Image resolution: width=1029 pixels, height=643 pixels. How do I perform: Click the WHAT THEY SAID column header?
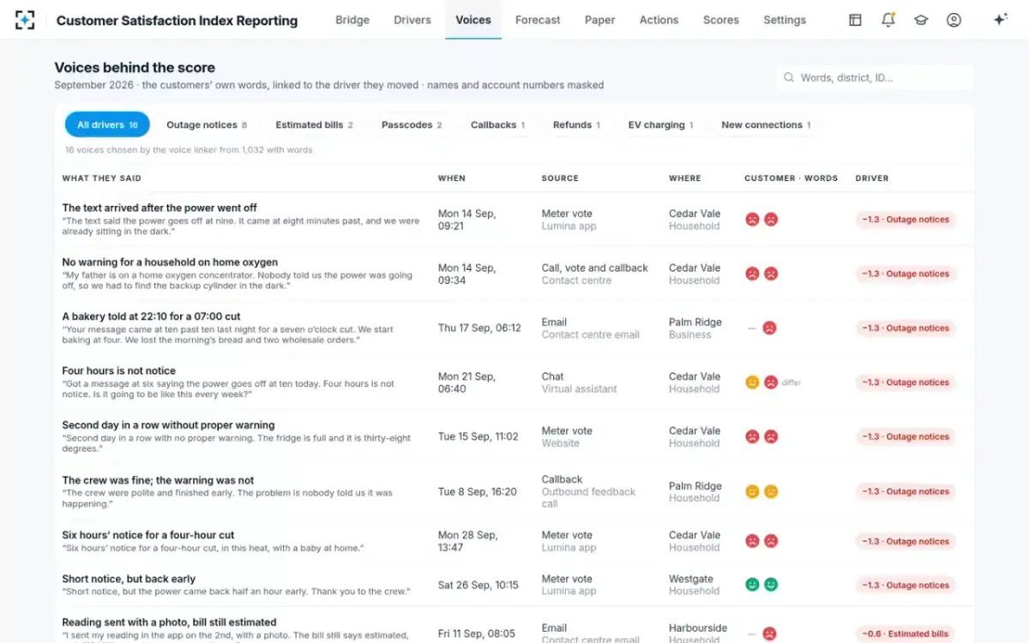click(101, 178)
